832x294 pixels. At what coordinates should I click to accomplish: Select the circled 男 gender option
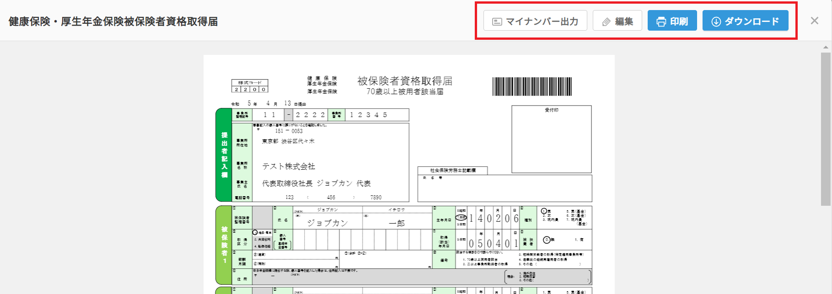pos(544,211)
